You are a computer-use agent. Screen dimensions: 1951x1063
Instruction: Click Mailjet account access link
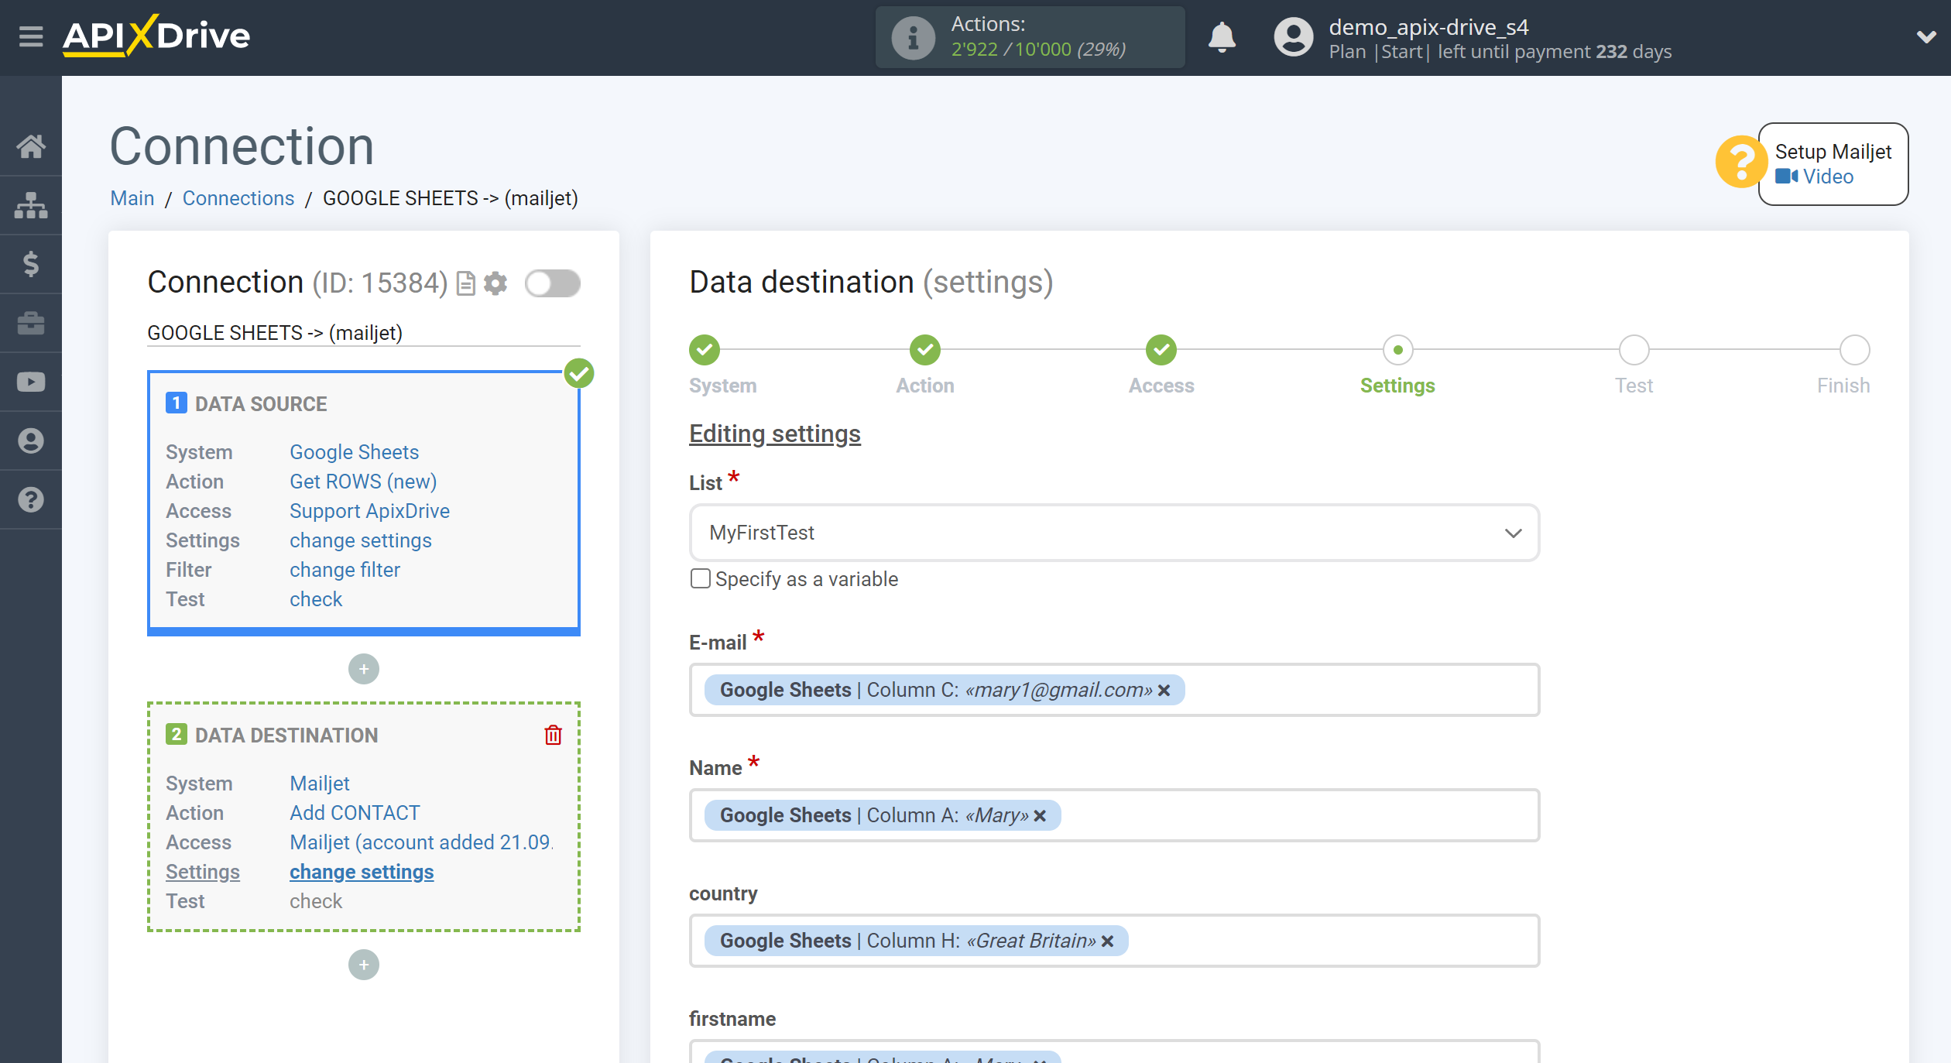[x=421, y=842]
